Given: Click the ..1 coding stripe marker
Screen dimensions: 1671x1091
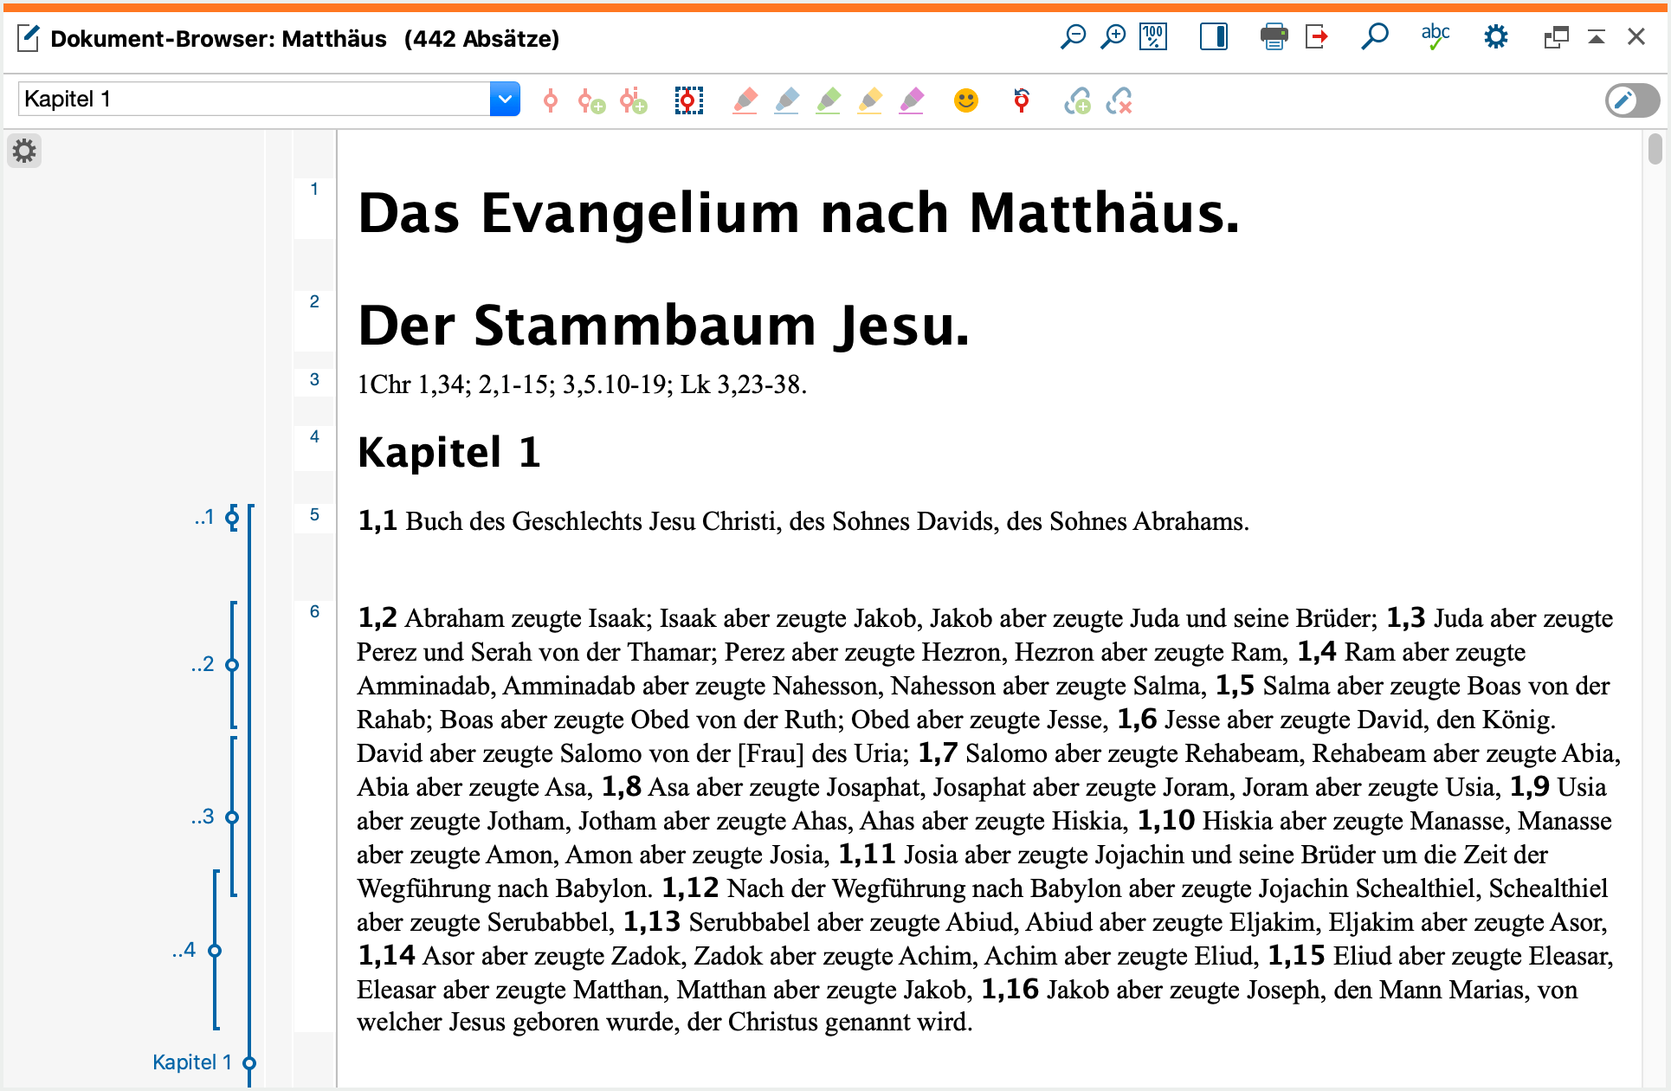Looking at the screenshot, I should coord(232,518).
